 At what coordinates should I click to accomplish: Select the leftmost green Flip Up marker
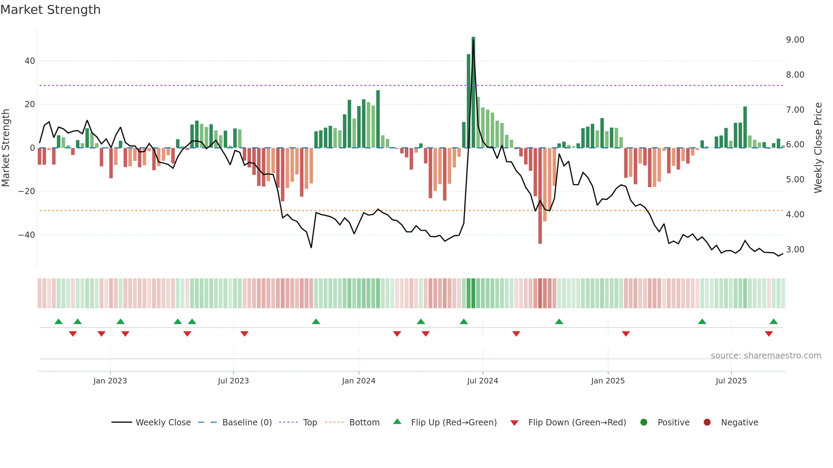(x=59, y=321)
